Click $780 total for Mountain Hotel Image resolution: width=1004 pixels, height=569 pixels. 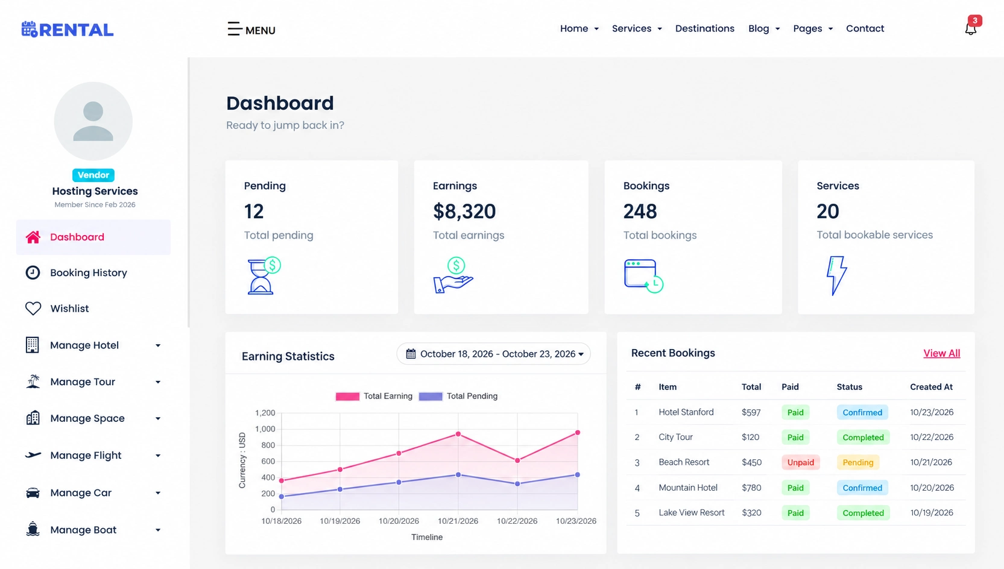coord(751,488)
